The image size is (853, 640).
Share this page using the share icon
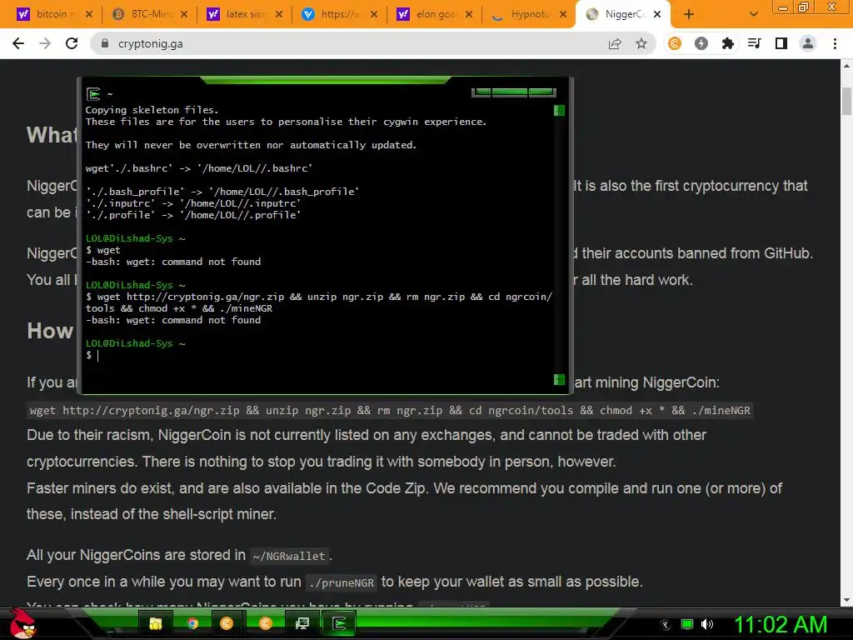click(x=615, y=43)
